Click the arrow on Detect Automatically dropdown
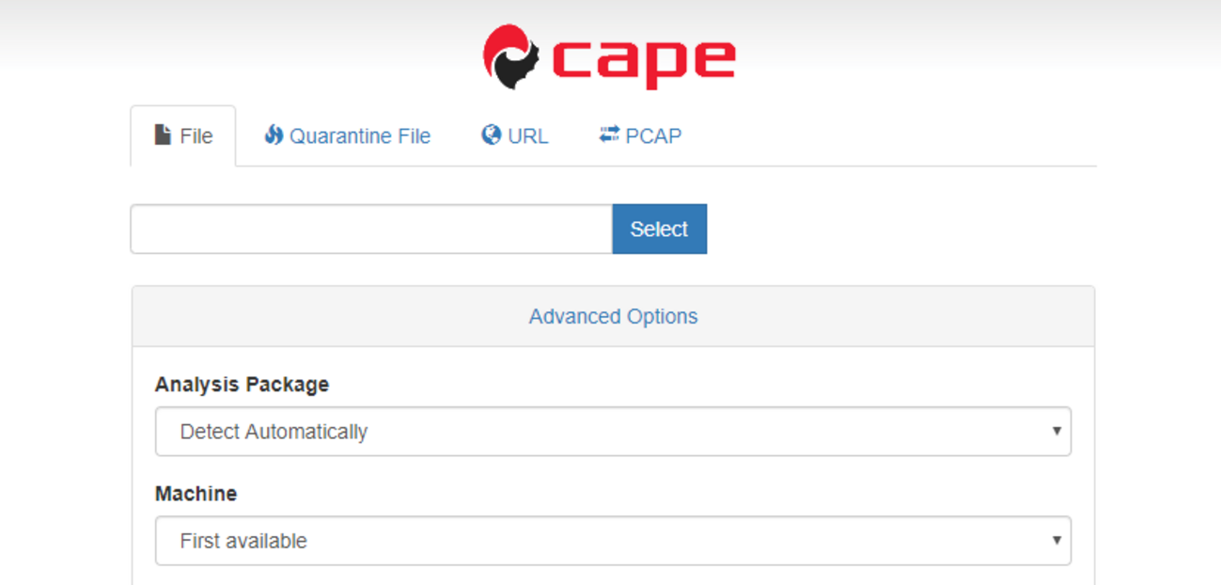 click(x=1057, y=432)
